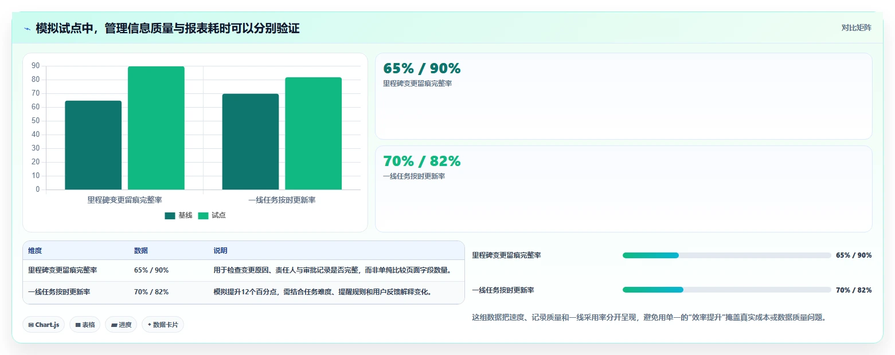Click the 试点 legend label
This screenshot has height=355, width=895.
click(x=218, y=215)
